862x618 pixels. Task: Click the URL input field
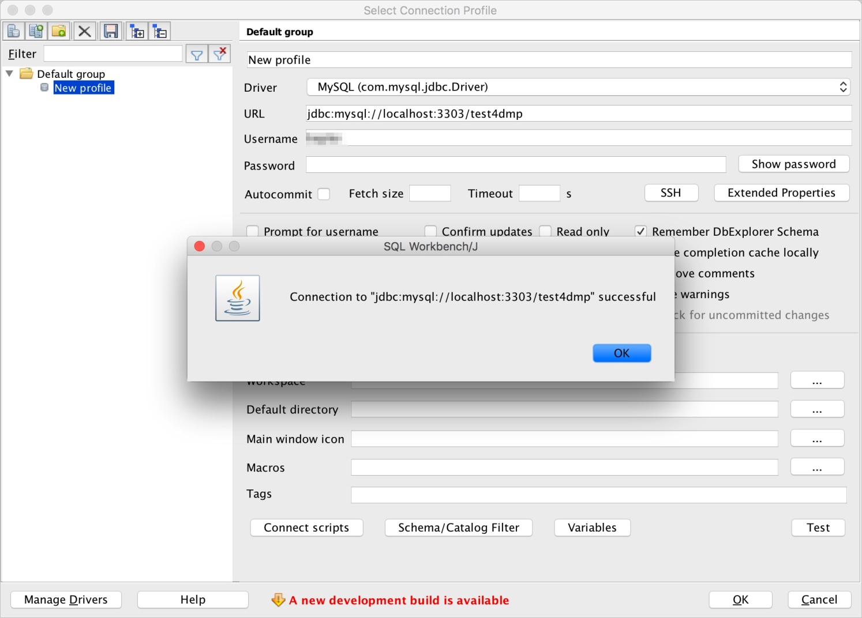coord(579,114)
